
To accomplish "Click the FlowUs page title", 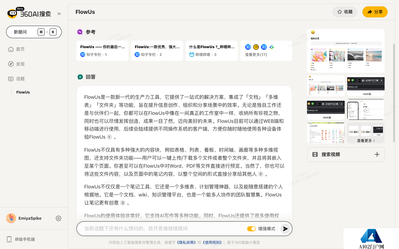I will pyautogui.click(x=85, y=12).
